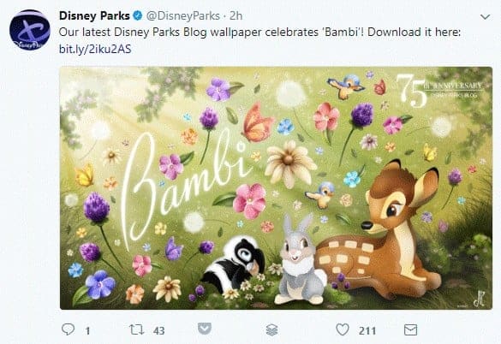Open the bit.ly/2iku2AS link
The height and width of the screenshot is (344, 501).
click(95, 49)
